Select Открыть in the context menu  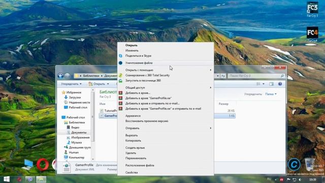click(x=166, y=45)
